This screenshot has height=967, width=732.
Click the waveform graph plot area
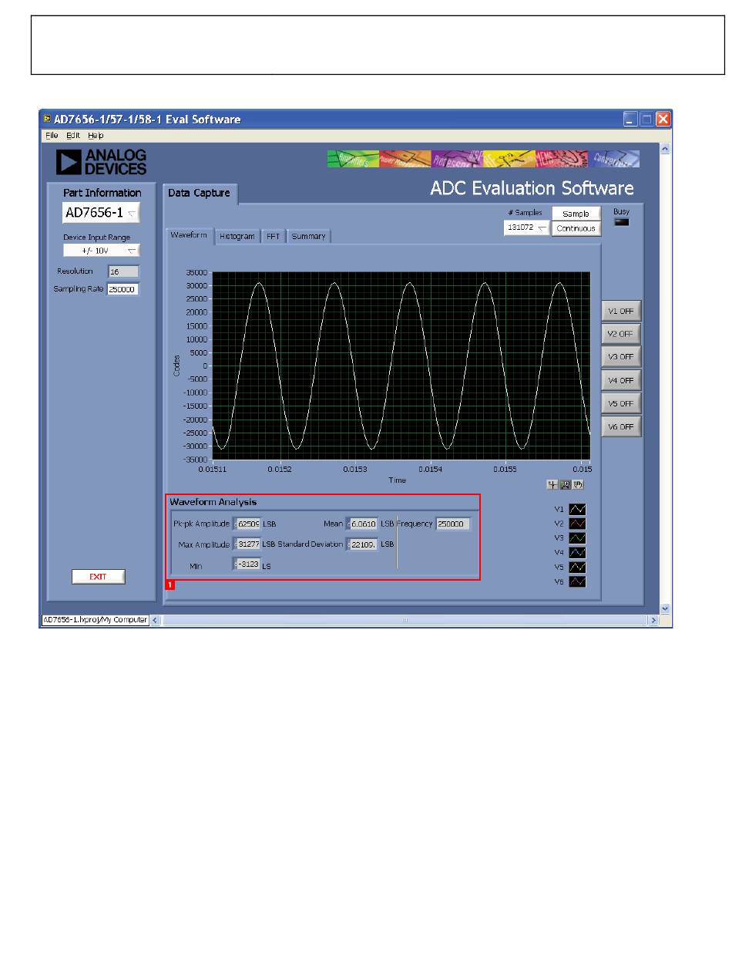[x=401, y=366]
